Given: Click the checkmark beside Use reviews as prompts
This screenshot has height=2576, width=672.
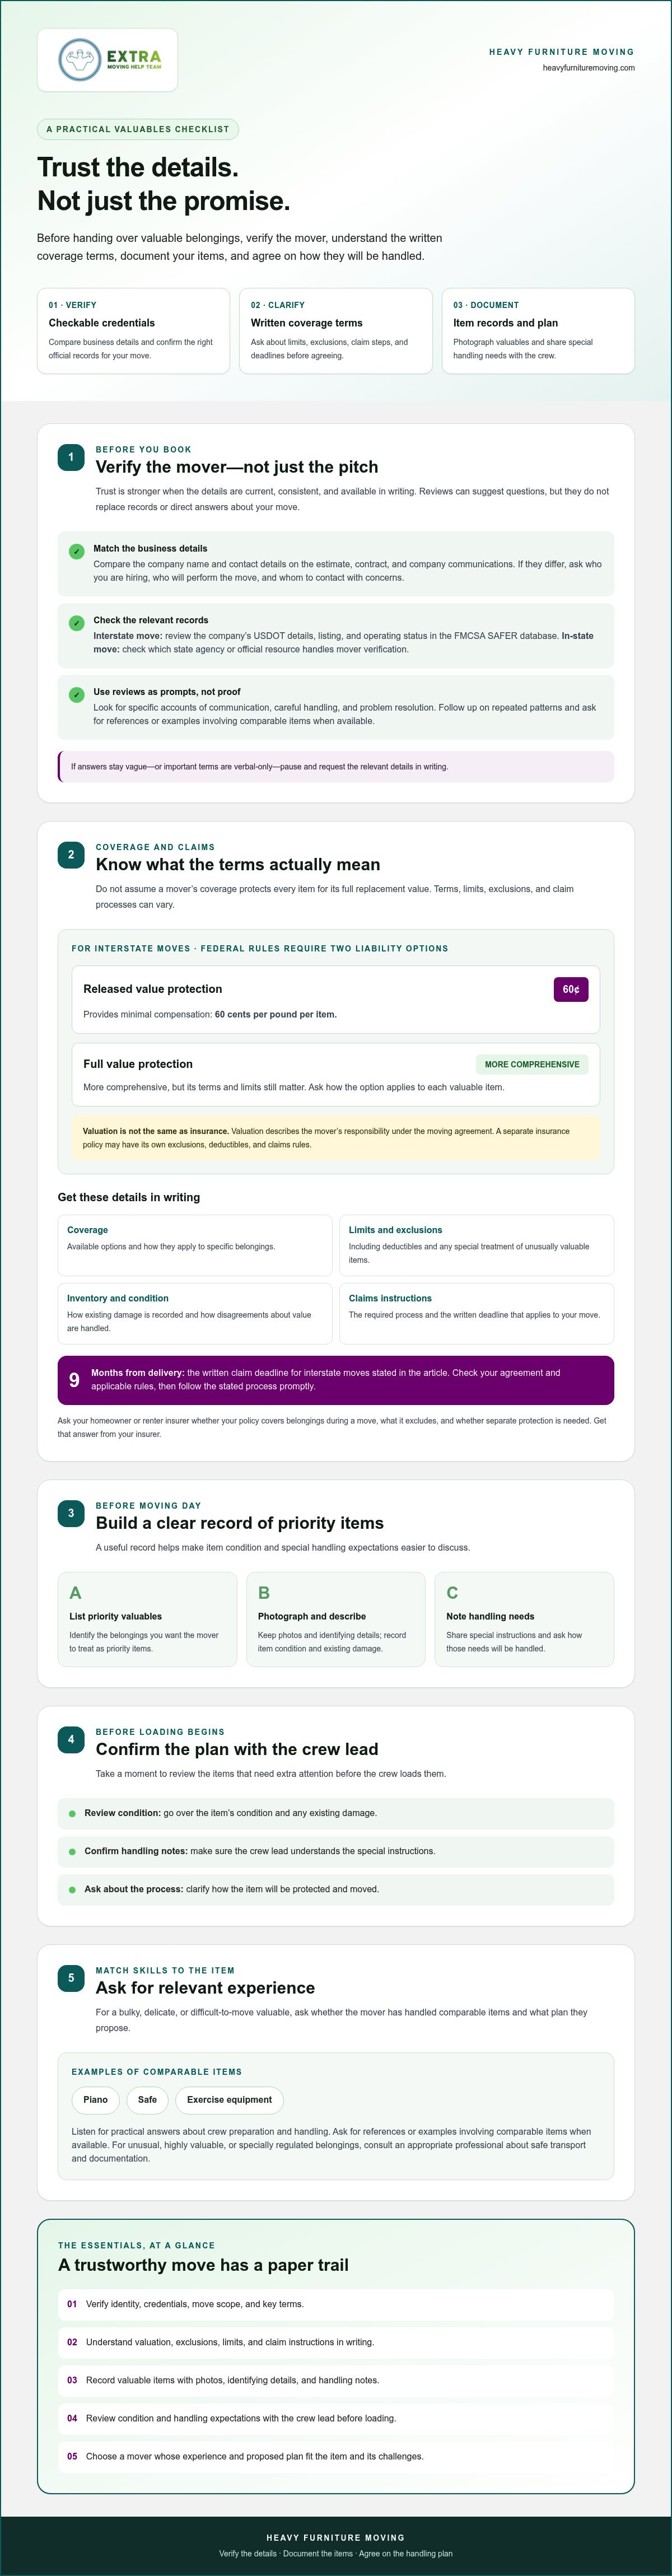Looking at the screenshot, I should [x=77, y=695].
